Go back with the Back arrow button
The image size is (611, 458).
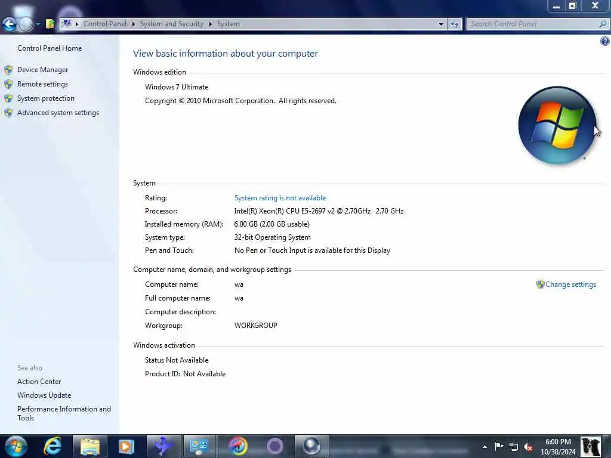point(9,24)
